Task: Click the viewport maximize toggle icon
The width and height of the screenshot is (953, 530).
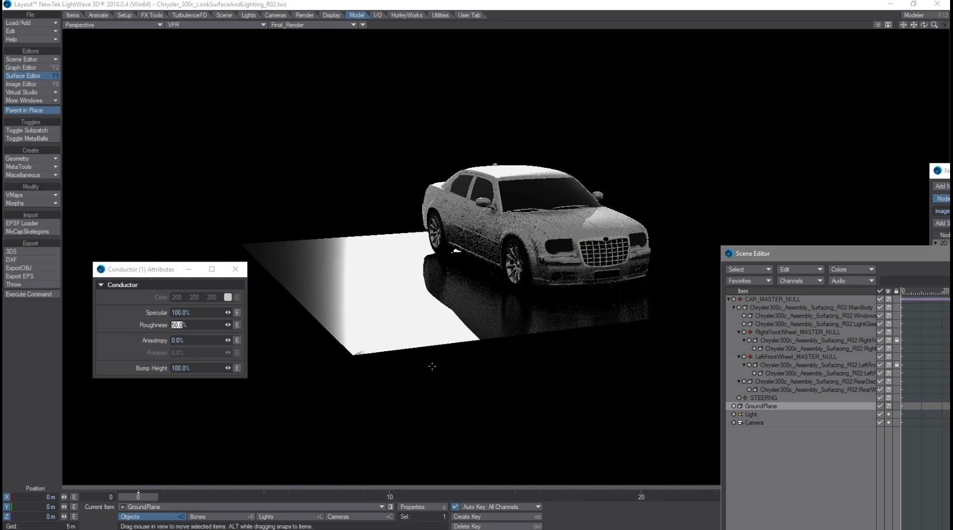Action: tap(944, 25)
